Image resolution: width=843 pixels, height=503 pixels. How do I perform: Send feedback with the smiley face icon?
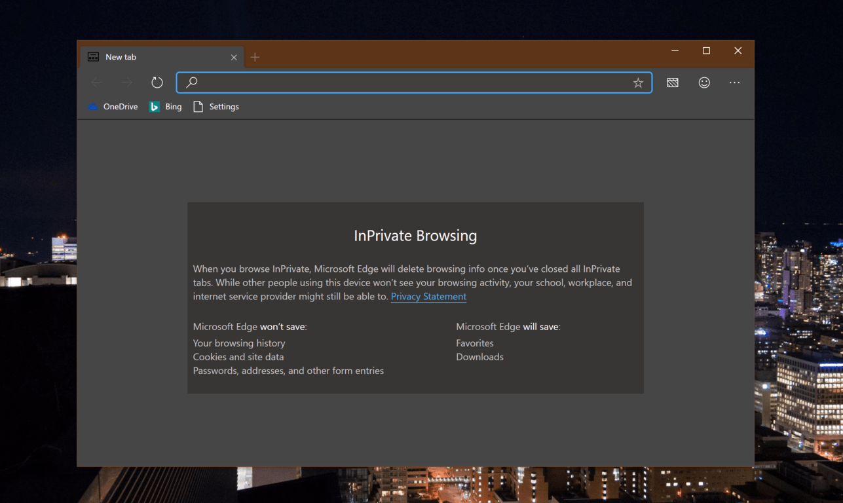pos(704,83)
